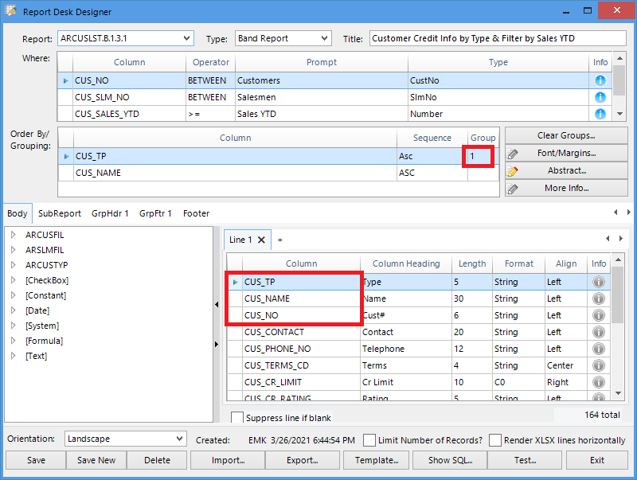Switch to the SubReport tab
Viewport: 637px width, 480px height.
coord(60,213)
